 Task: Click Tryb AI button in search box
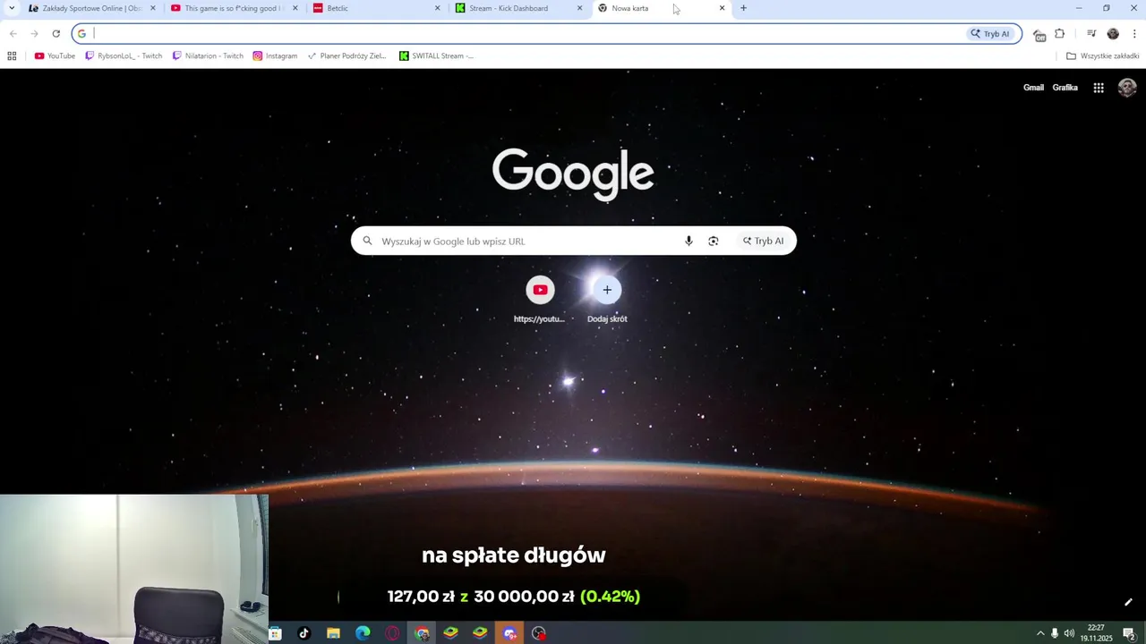pyautogui.click(x=763, y=241)
